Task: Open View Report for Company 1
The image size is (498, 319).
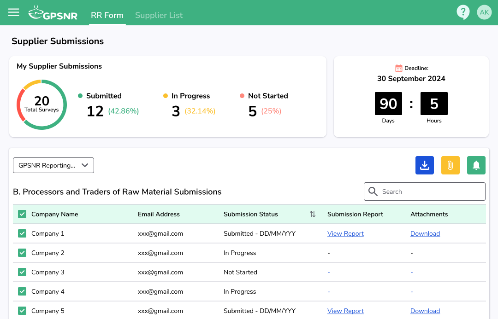Action: [345, 233]
